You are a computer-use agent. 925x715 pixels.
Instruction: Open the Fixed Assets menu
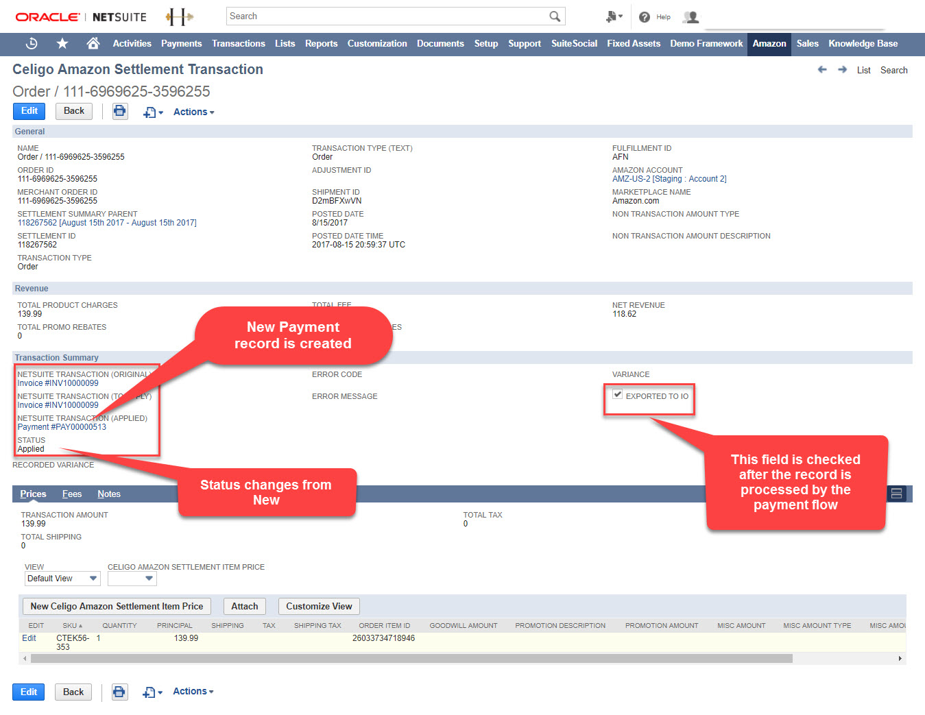pos(634,43)
